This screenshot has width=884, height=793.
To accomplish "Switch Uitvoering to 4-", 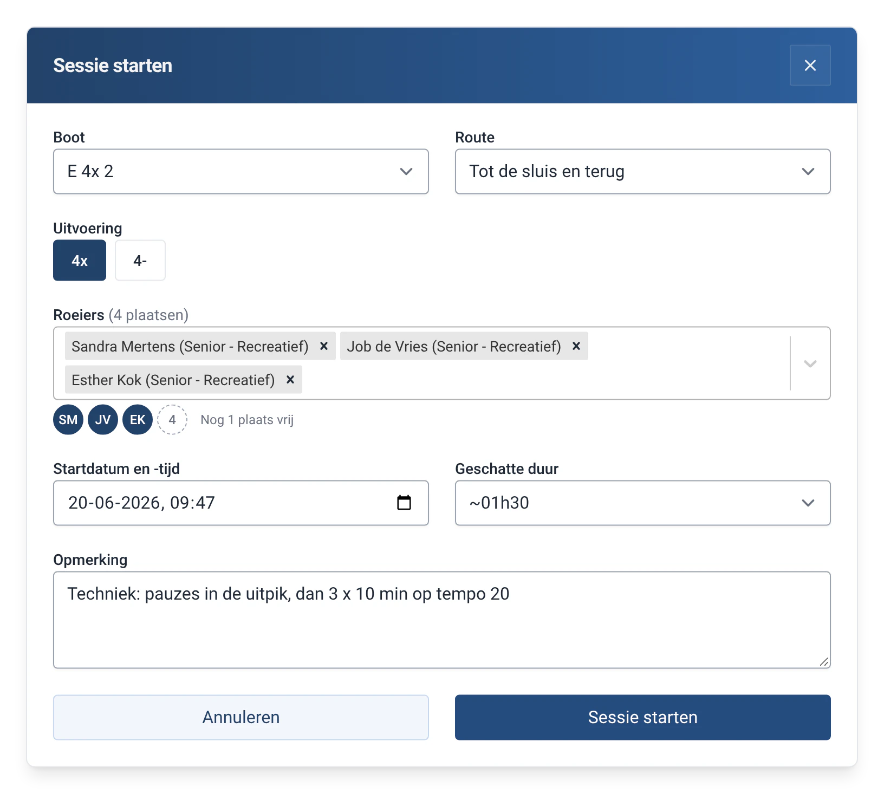I will point(140,261).
